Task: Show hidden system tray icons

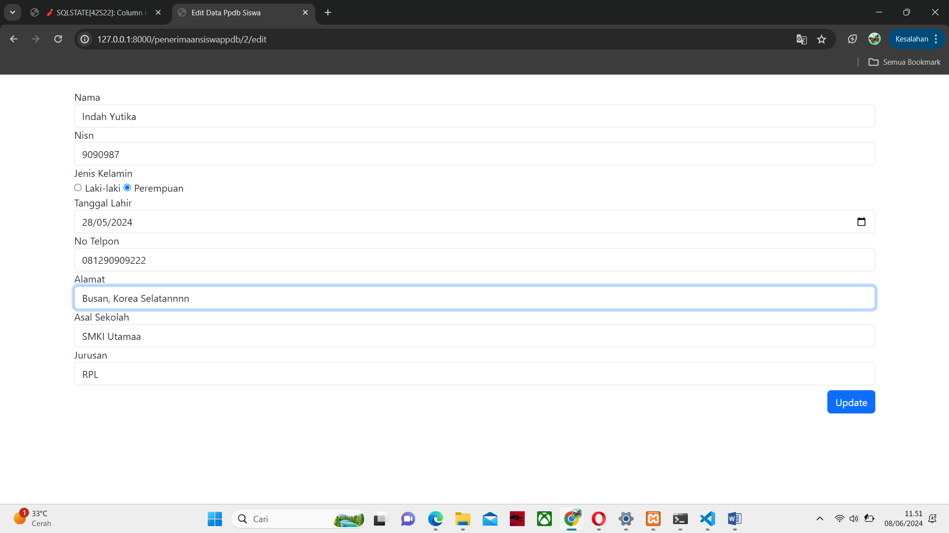Action: point(819,519)
